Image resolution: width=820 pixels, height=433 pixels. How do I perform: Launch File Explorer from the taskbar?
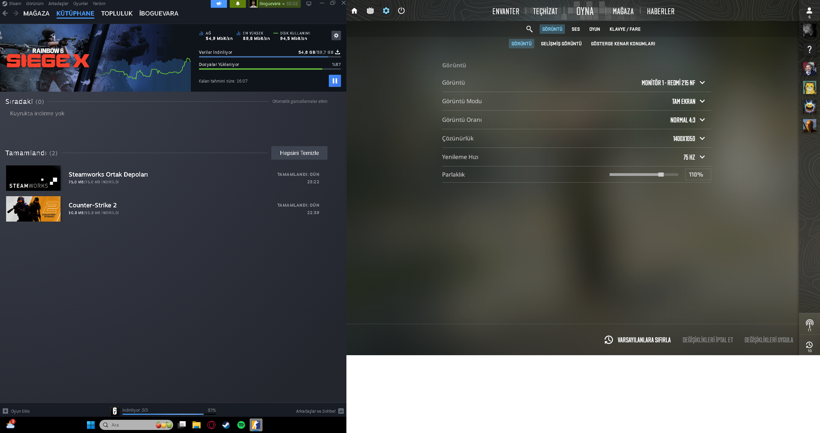coord(197,425)
